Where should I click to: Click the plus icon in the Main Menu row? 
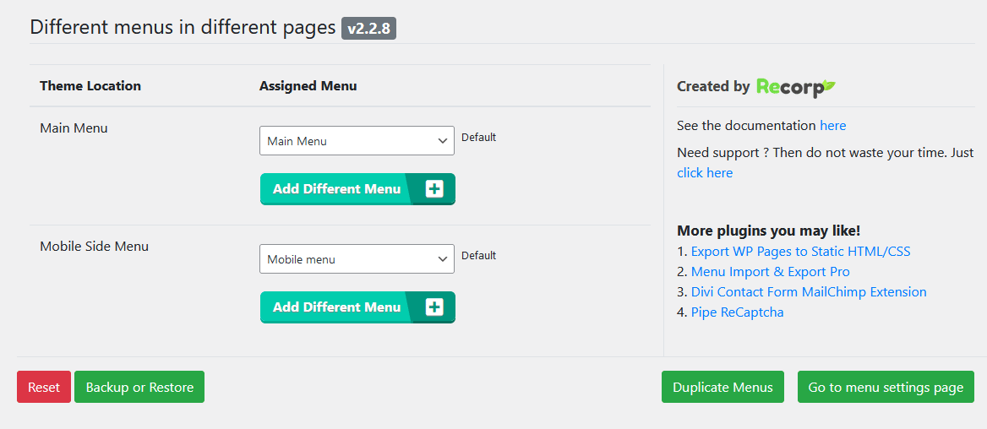click(434, 189)
